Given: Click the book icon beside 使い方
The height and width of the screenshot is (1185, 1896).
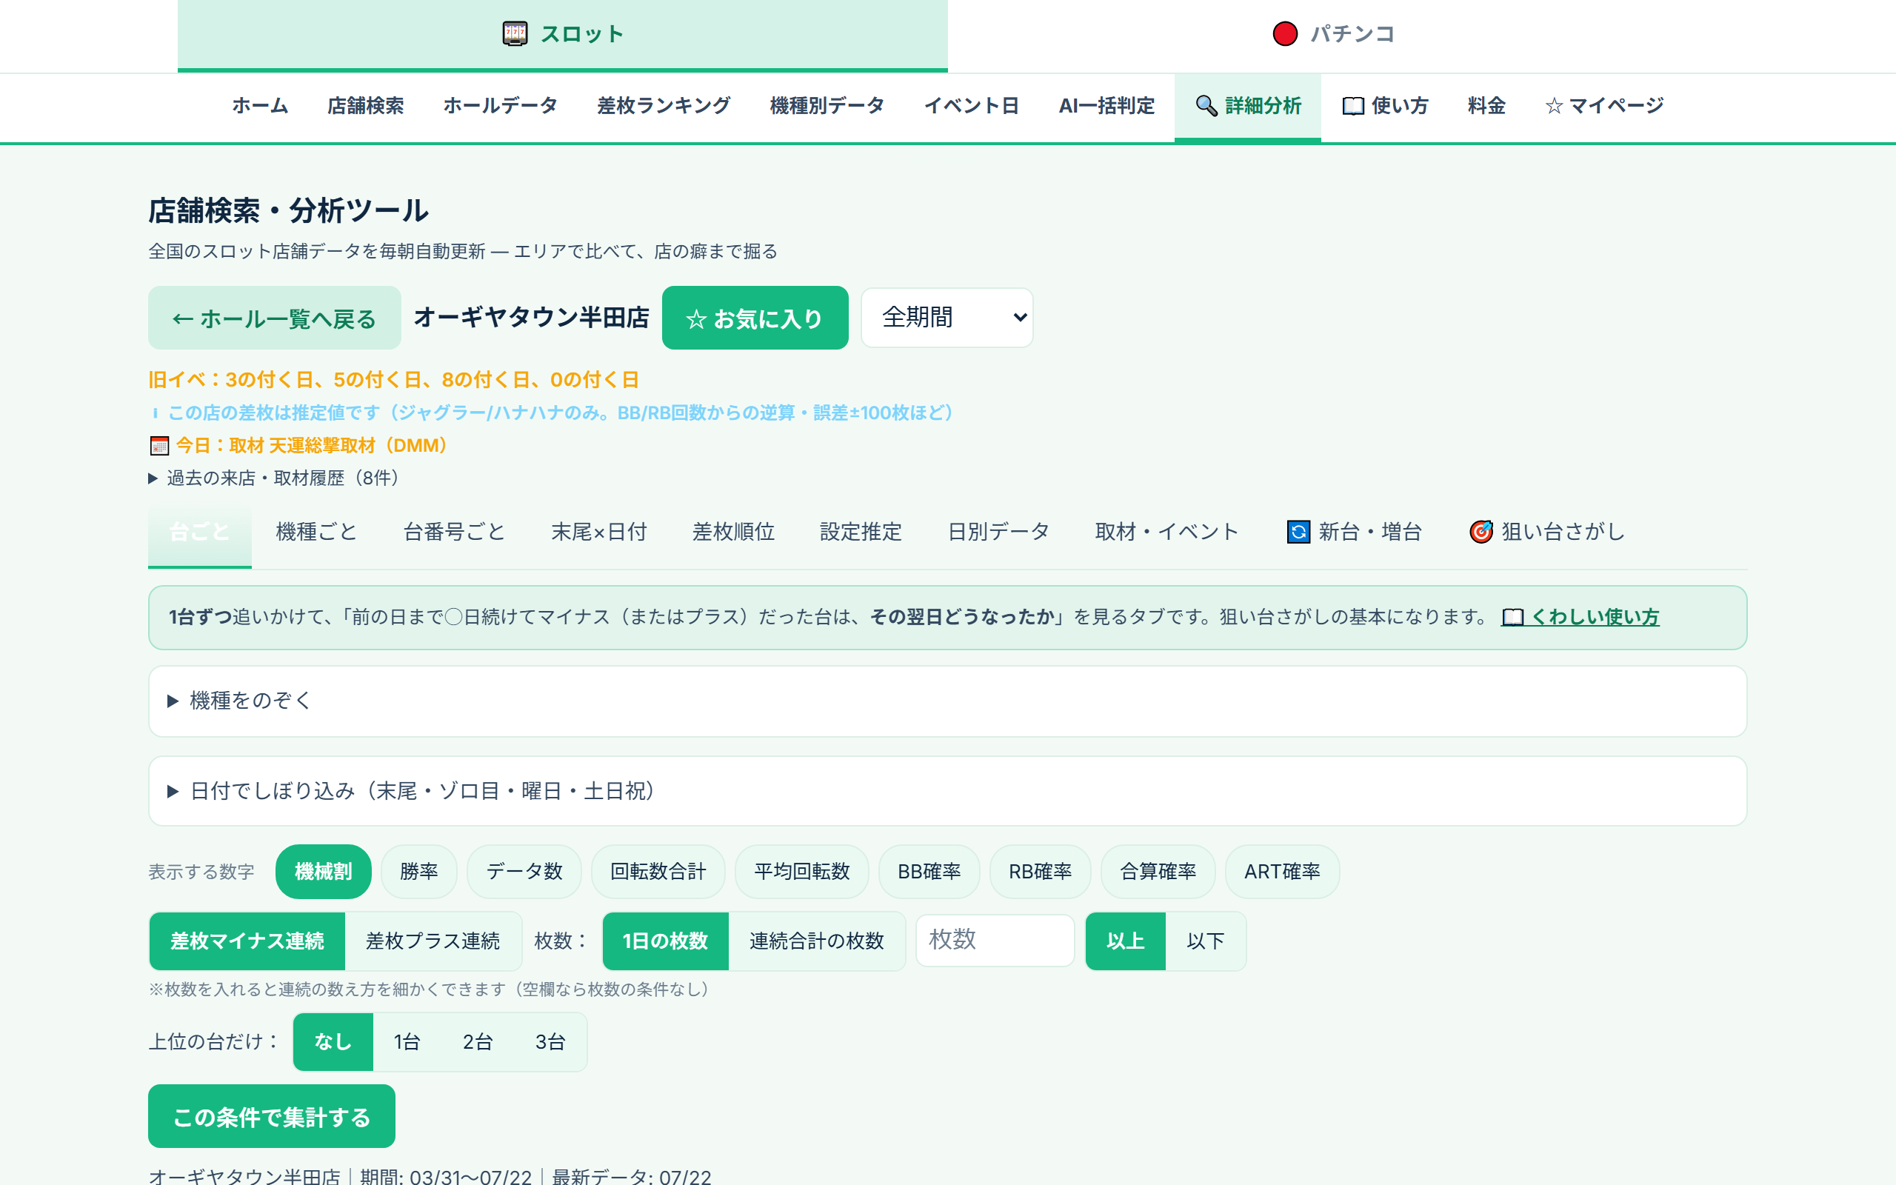Looking at the screenshot, I should pyautogui.click(x=1353, y=106).
